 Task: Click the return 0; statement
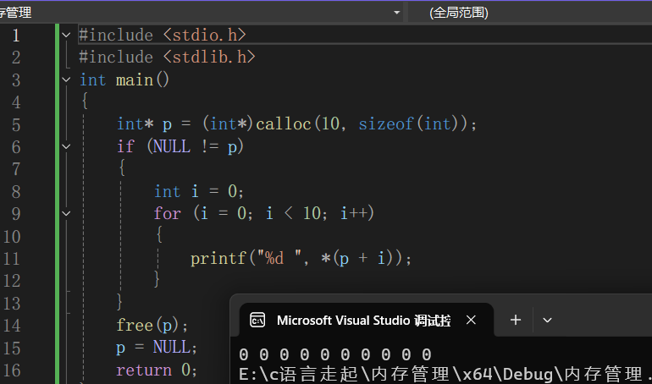click(x=157, y=370)
